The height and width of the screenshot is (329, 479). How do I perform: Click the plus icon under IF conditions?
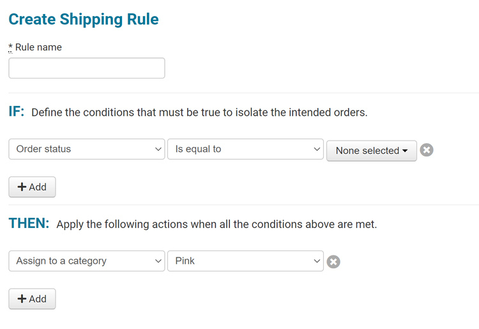21,187
